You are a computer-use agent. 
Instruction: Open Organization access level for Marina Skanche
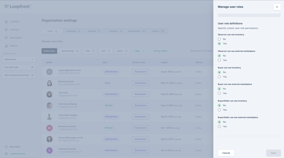140,83
